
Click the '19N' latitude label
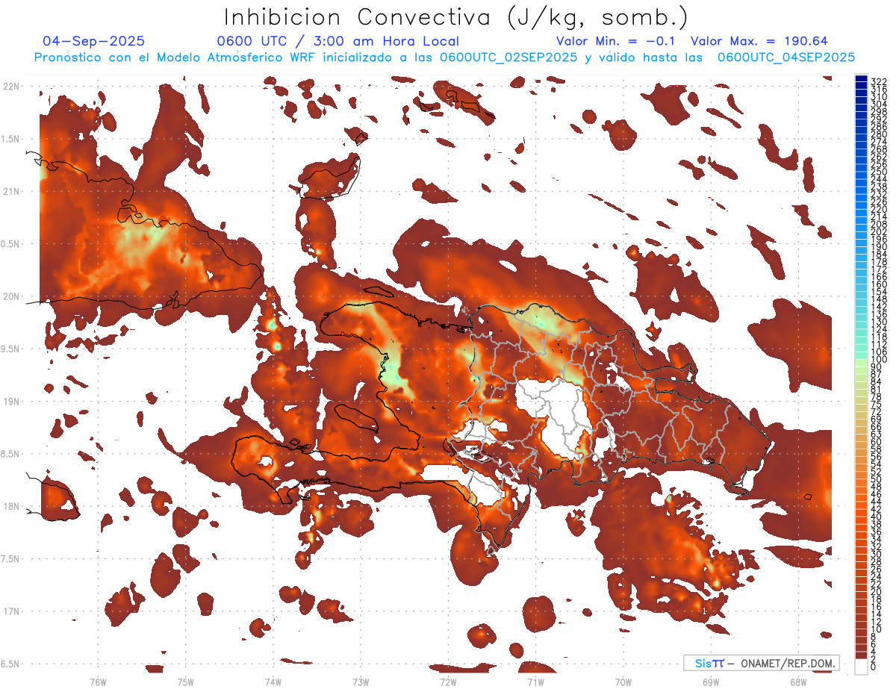[x=11, y=401]
